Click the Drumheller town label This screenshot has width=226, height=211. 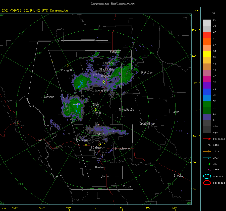pyautogui.click(x=147, y=124)
